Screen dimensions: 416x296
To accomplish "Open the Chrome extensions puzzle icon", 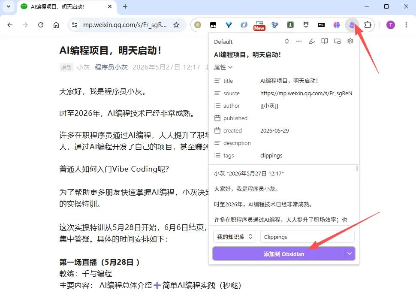I will point(368,25).
